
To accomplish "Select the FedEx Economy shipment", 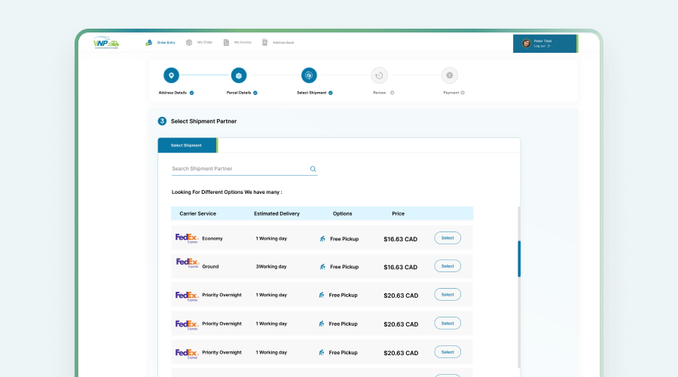I will (x=447, y=238).
